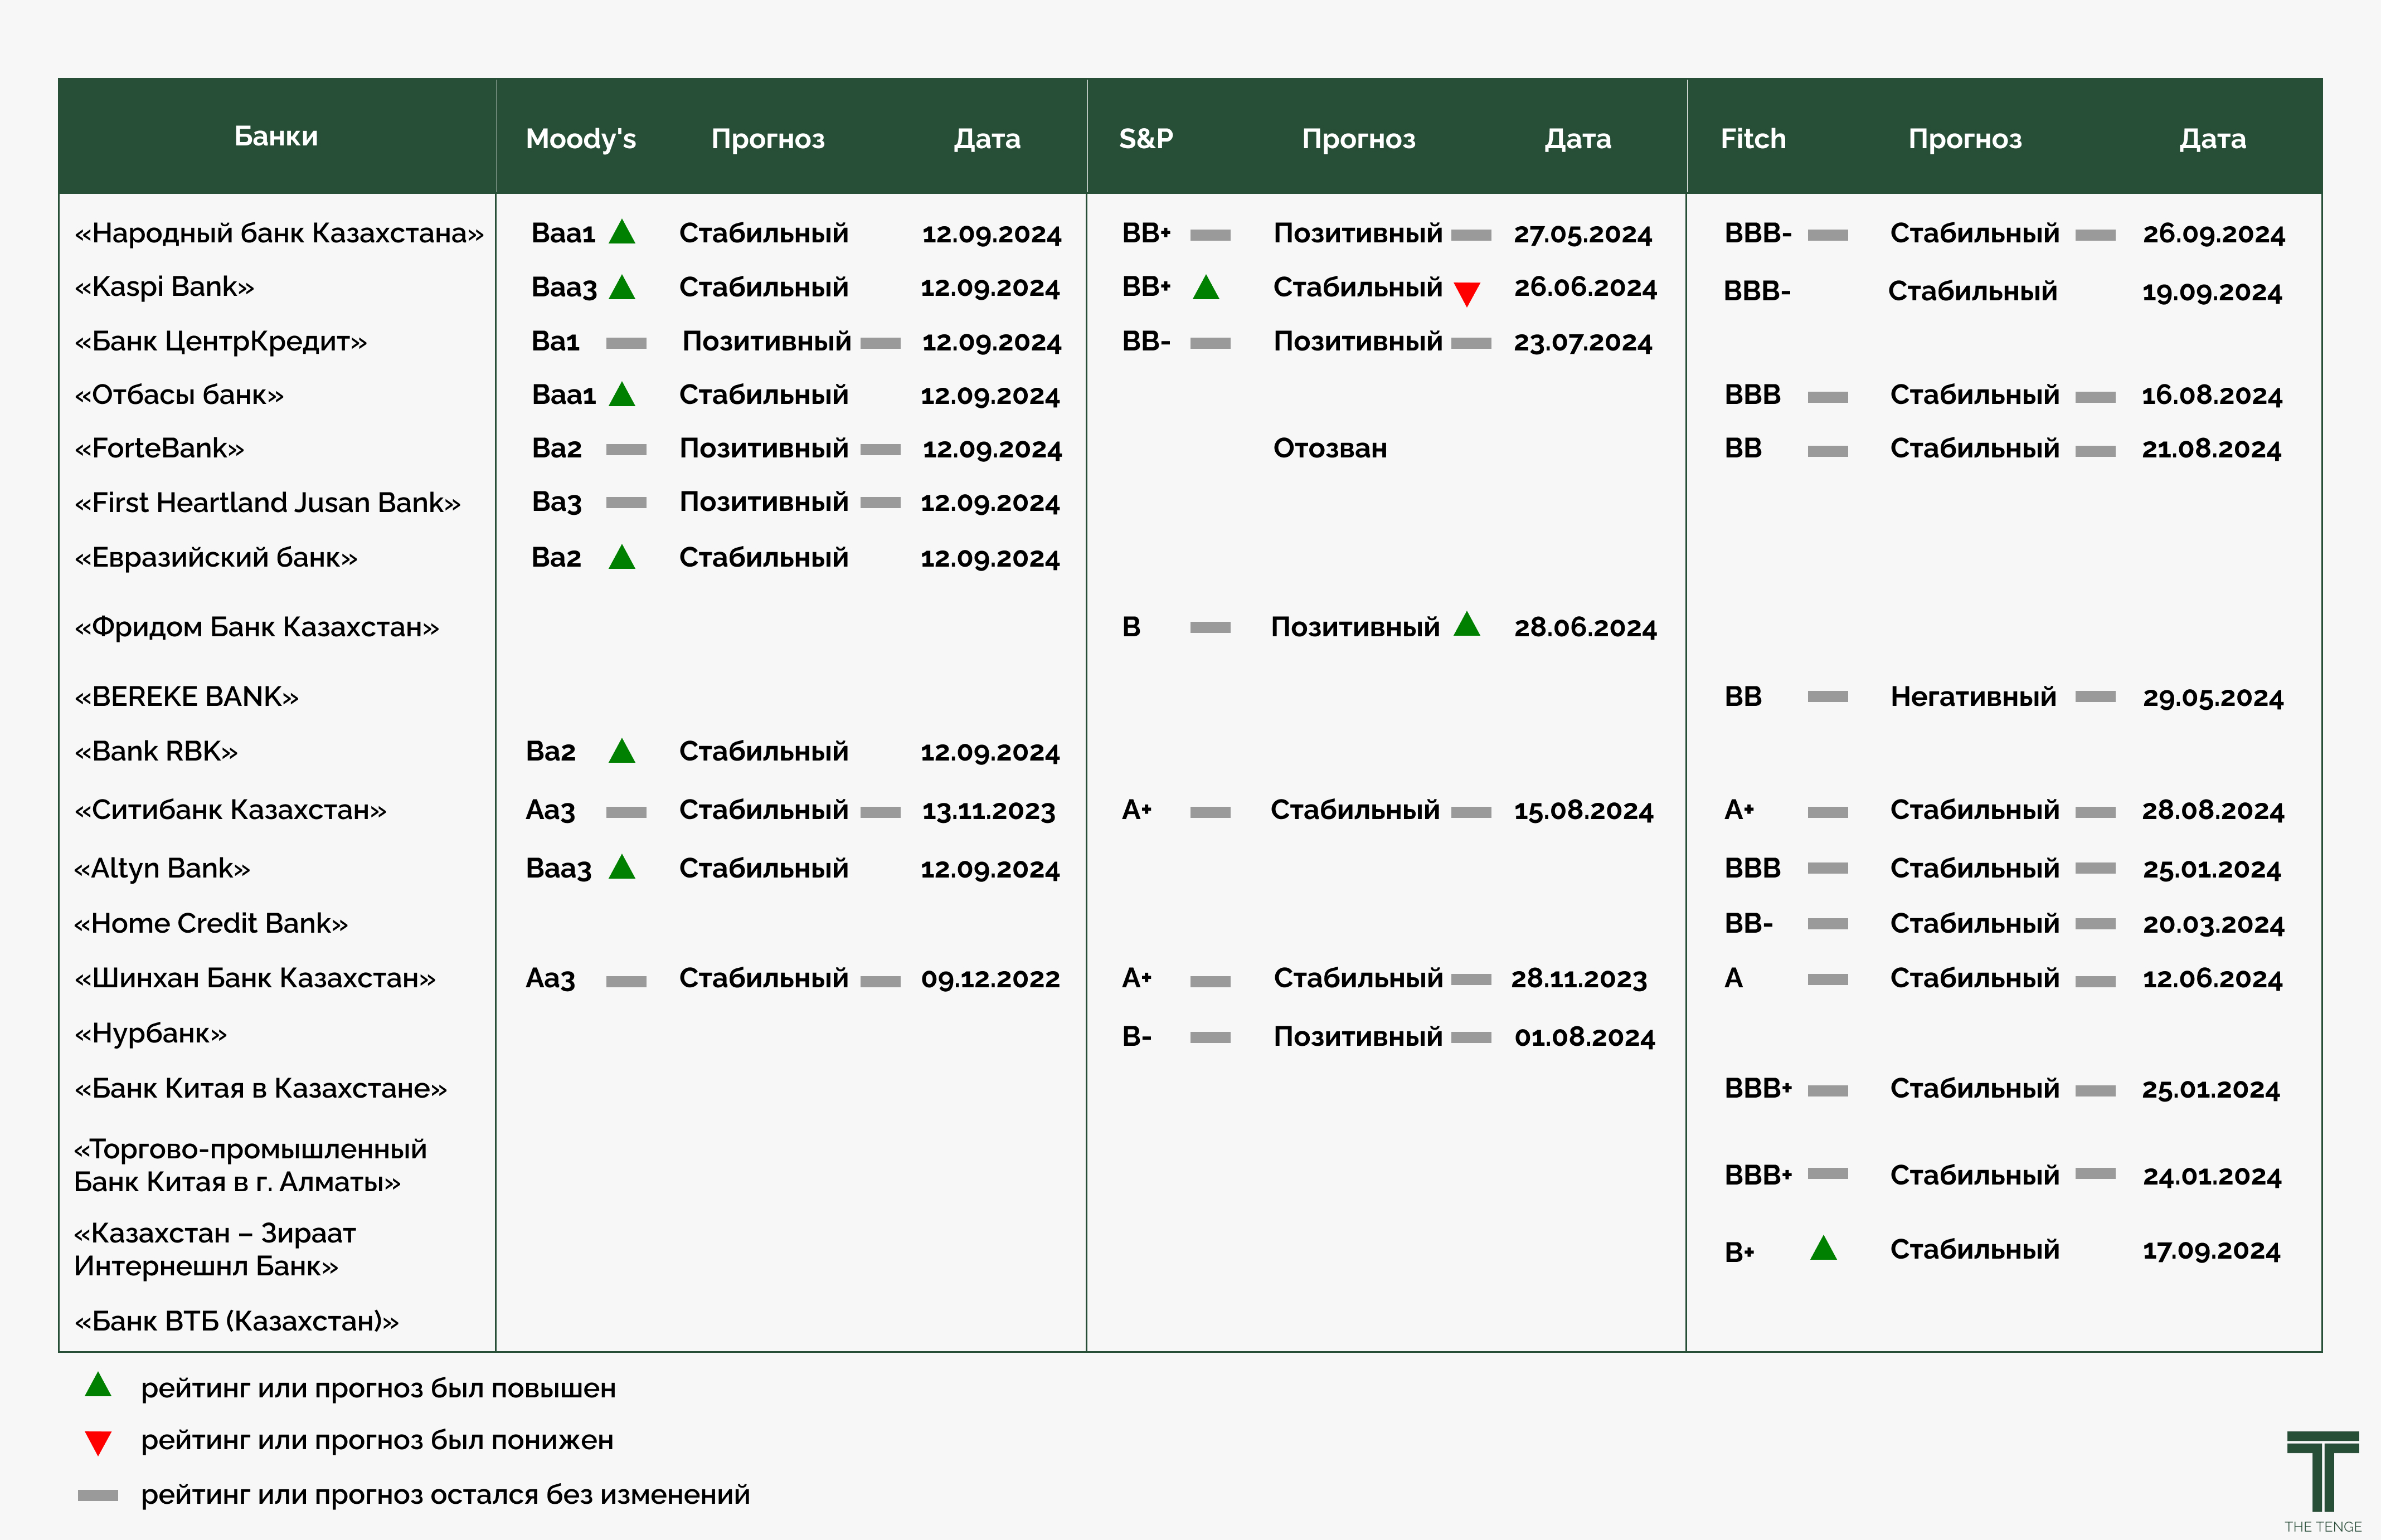The width and height of the screenshot is (2381, 1540).
Task: Click the red triangle icon in the legend
Action: (x=98, y=1443)
